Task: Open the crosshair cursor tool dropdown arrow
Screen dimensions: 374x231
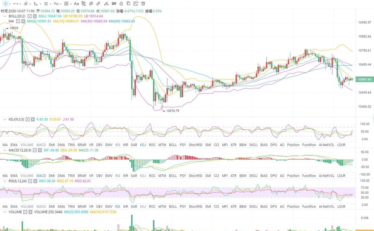Action: coord(10,4)
